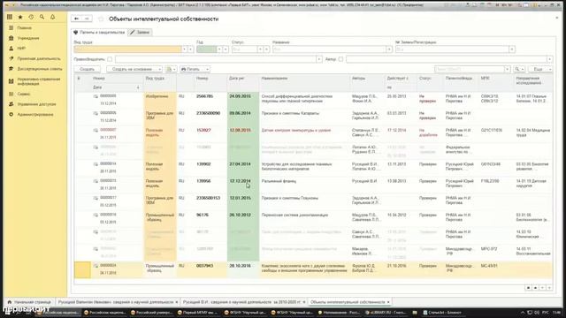The image size is (566, 318).
Task: Switch to the Патенты и свидетельства tab
Action: tap(99, 32)
